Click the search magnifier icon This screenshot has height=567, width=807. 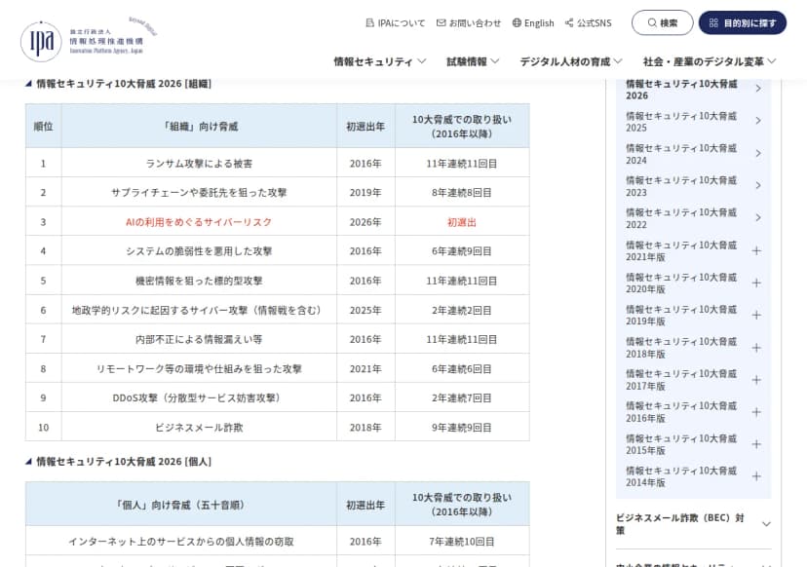[x=652, y=22]
